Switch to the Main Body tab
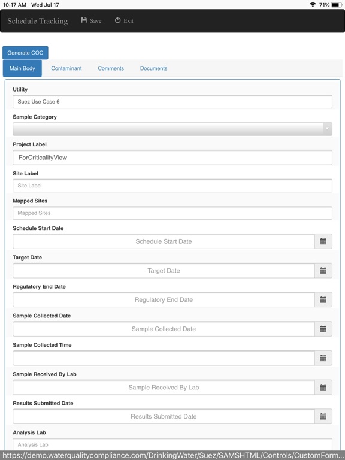 (22, 68)
